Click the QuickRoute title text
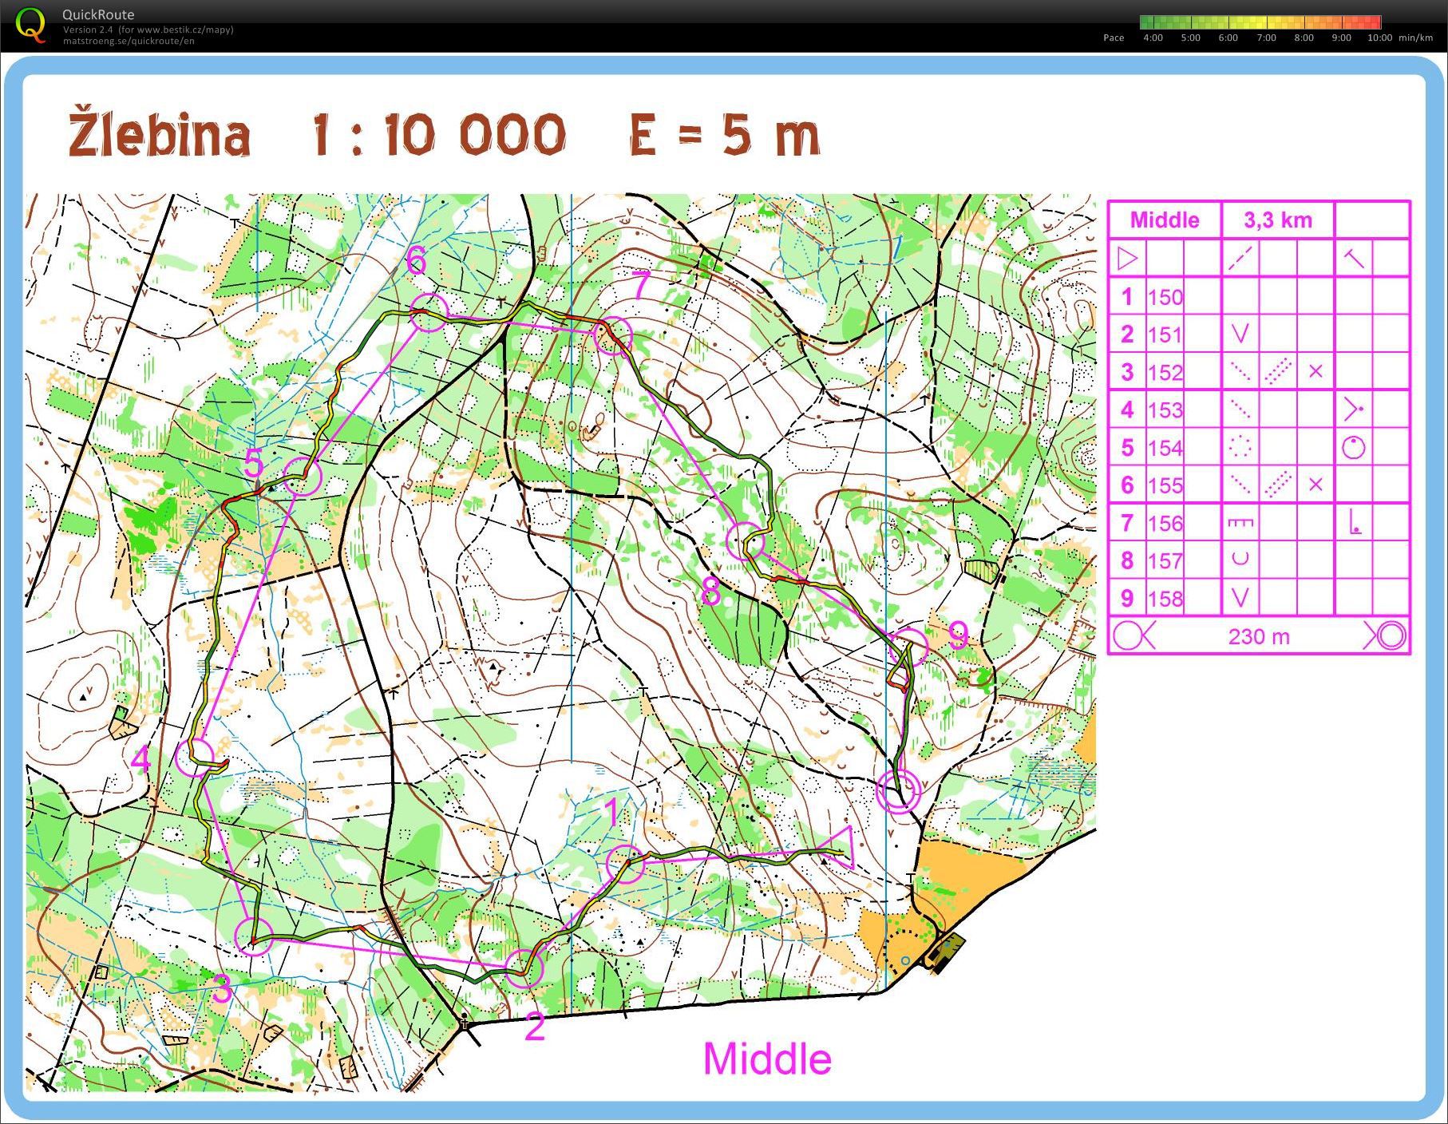Image resolution: width=1448 pixels, height=1124 pixels. 98,14
